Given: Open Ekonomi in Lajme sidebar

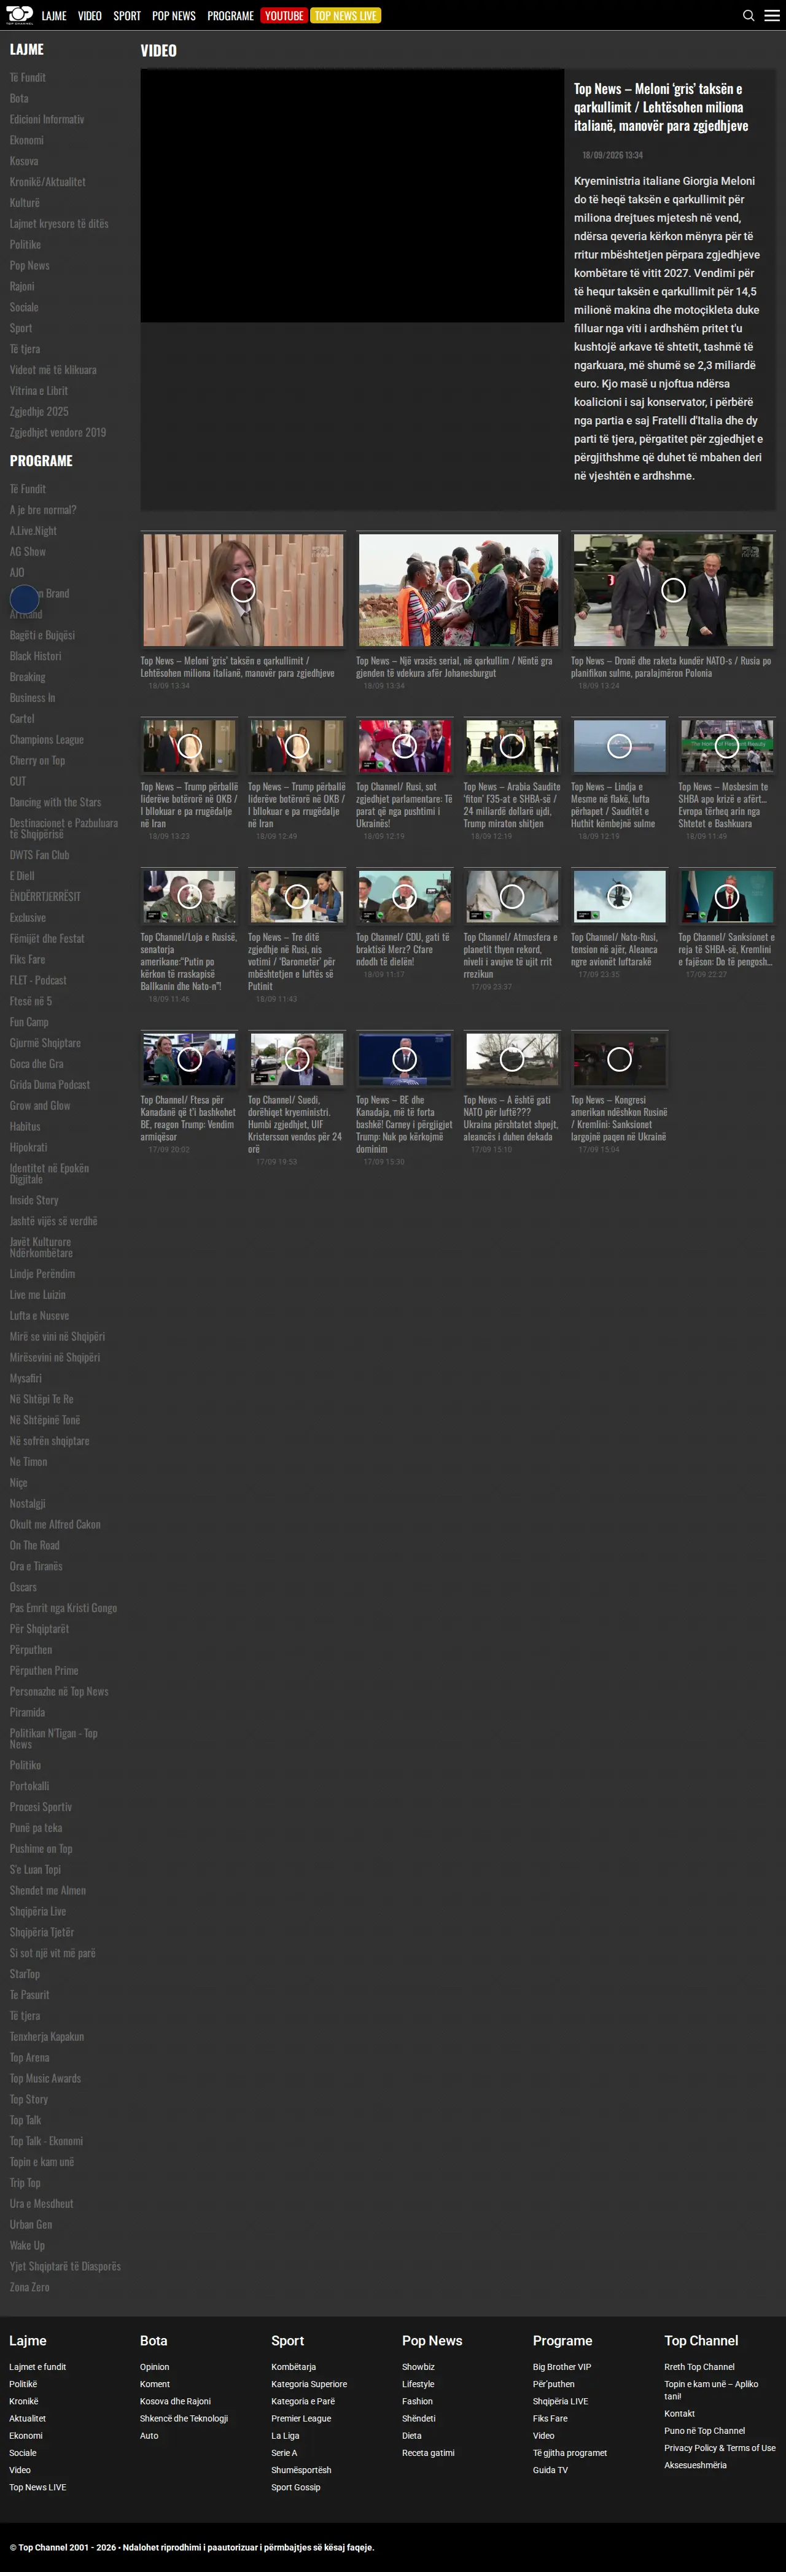Looking at the screenshot, I should [x=27, y=140].
